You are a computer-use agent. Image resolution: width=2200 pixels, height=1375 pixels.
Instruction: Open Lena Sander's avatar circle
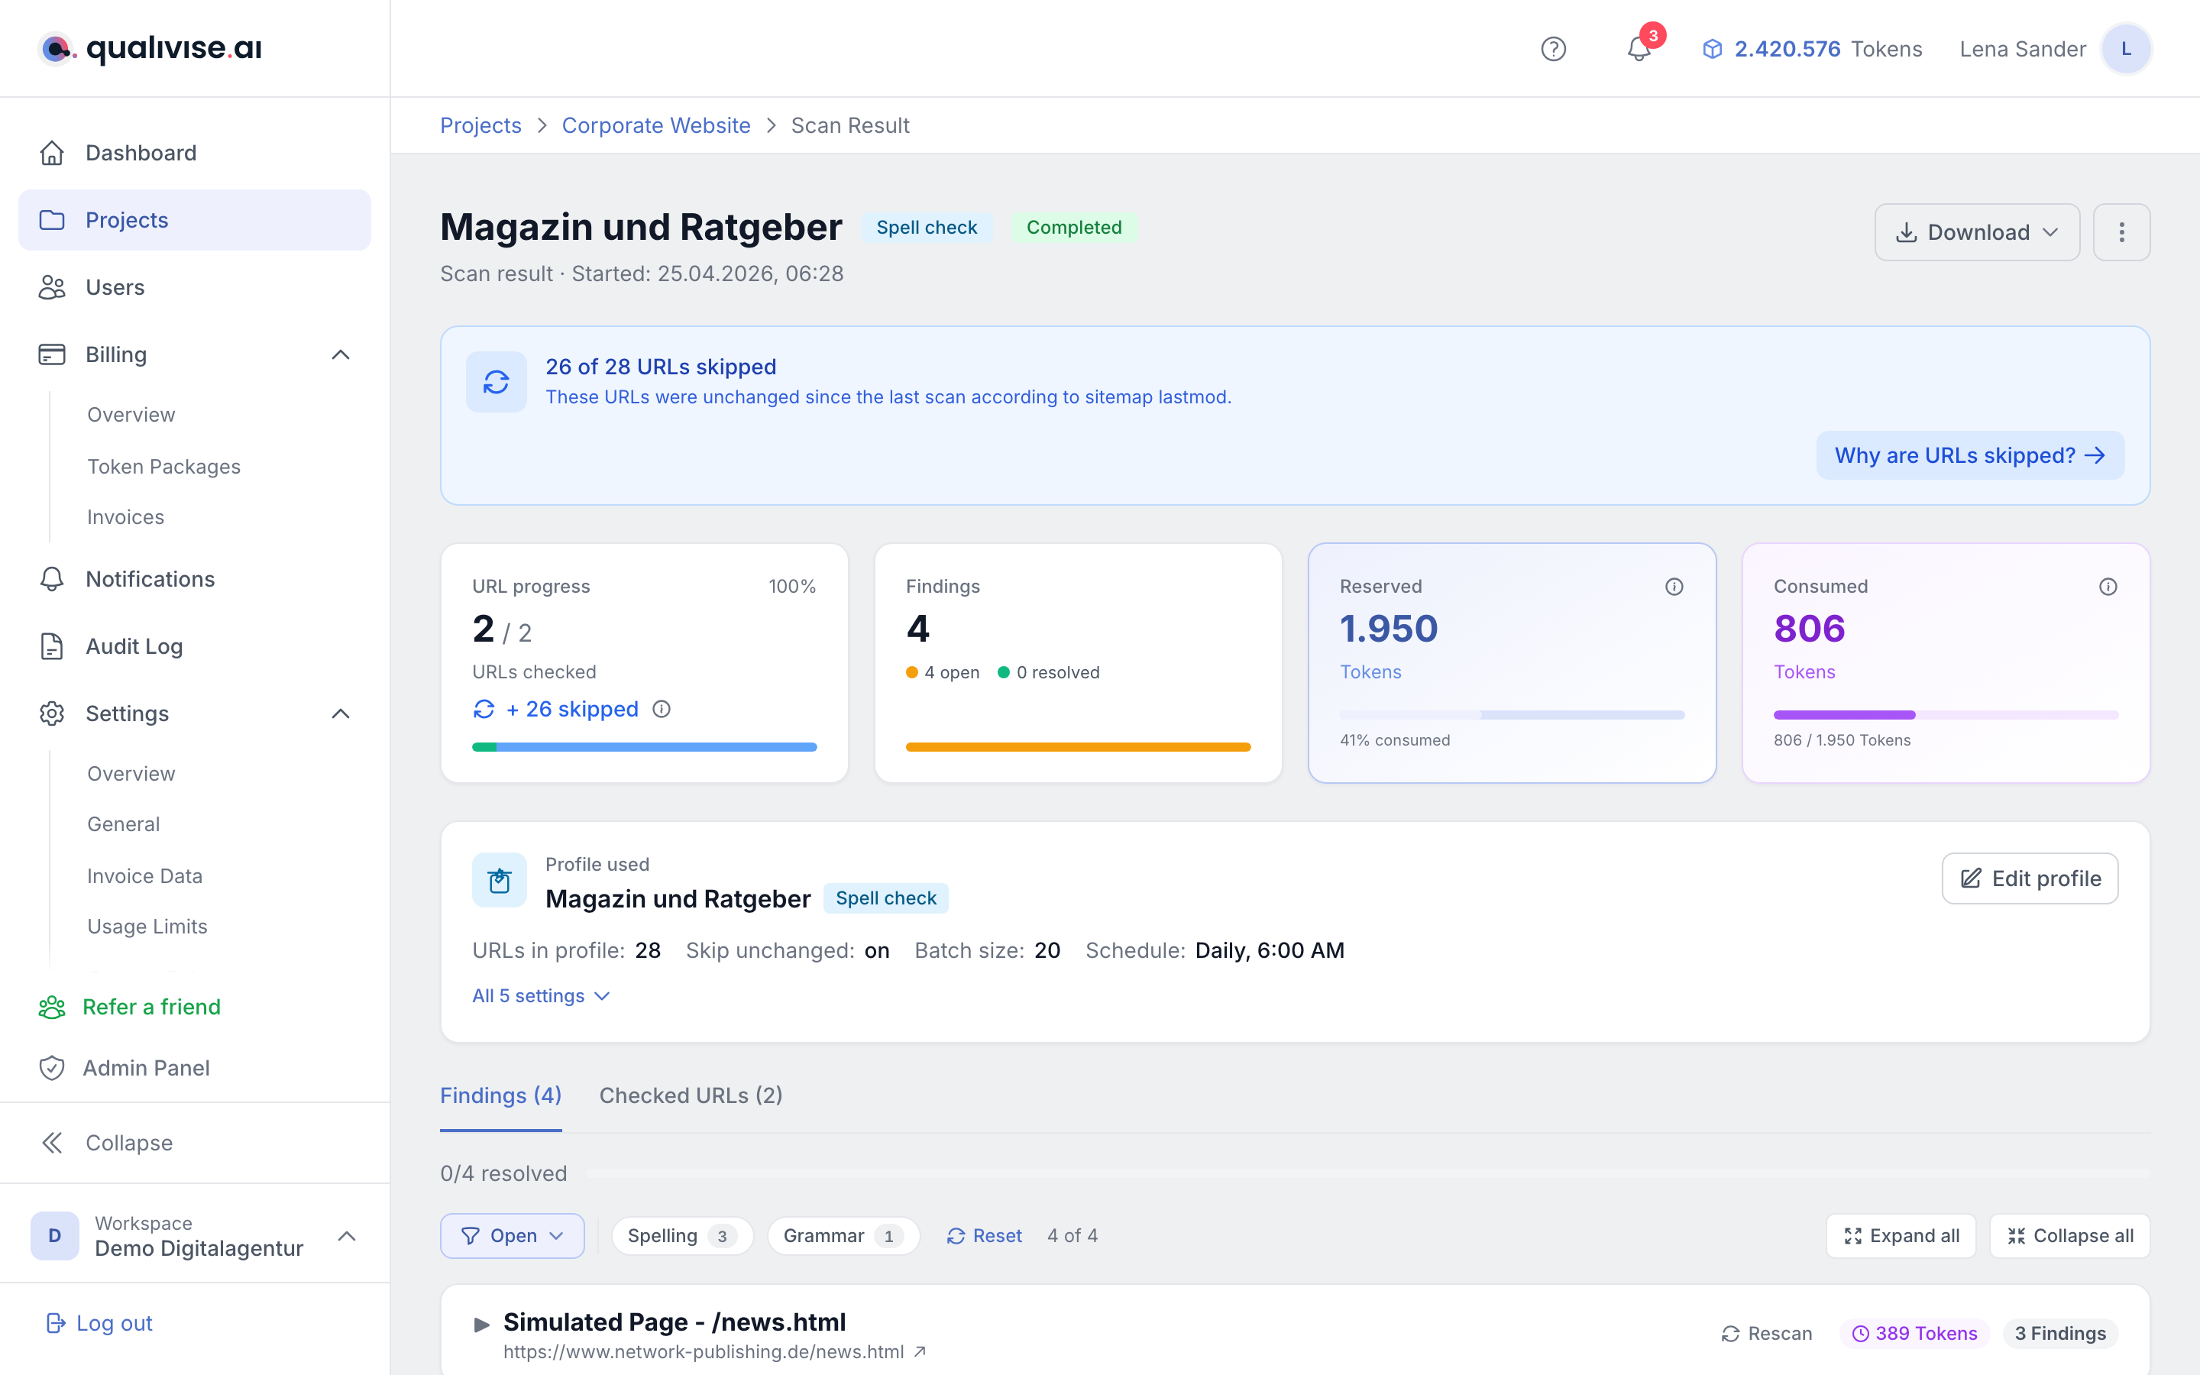point(2125,49)
